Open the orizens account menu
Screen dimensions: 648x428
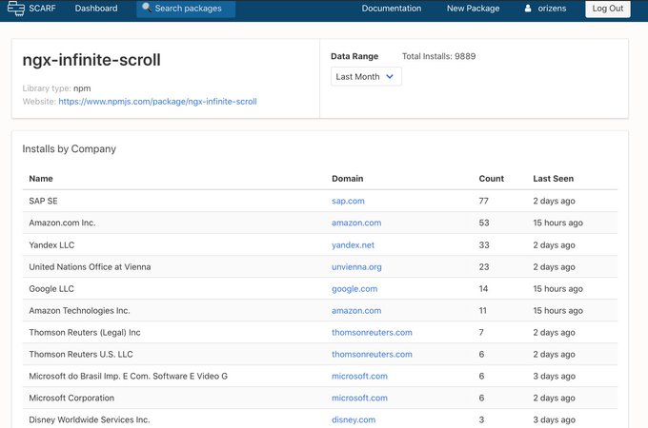click(545, 9)
